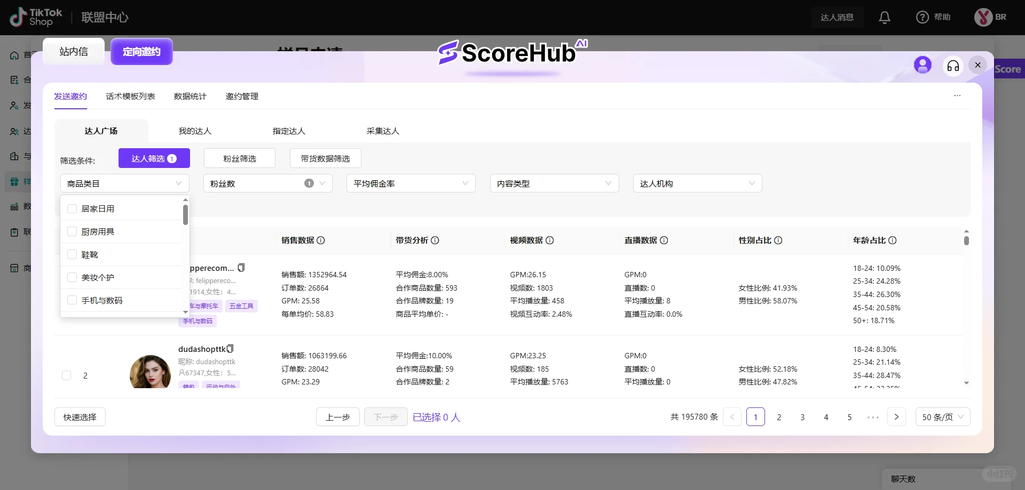Show 性别占比 info tooltip icon
The height and width of the screenshot is (490, 1025).
click(x=778, y=240)
